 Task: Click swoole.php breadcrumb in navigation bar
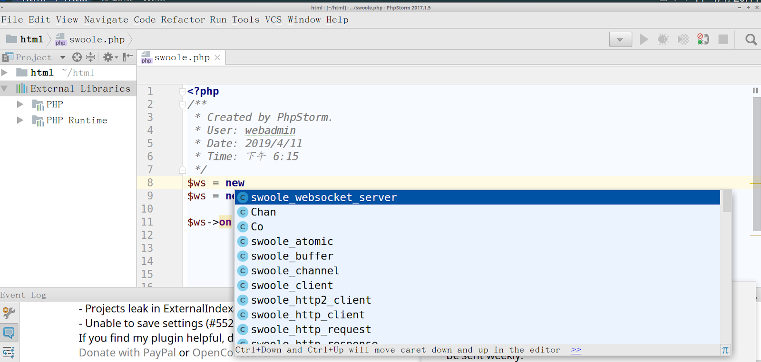pyautogui.click(x=90, y=39)
